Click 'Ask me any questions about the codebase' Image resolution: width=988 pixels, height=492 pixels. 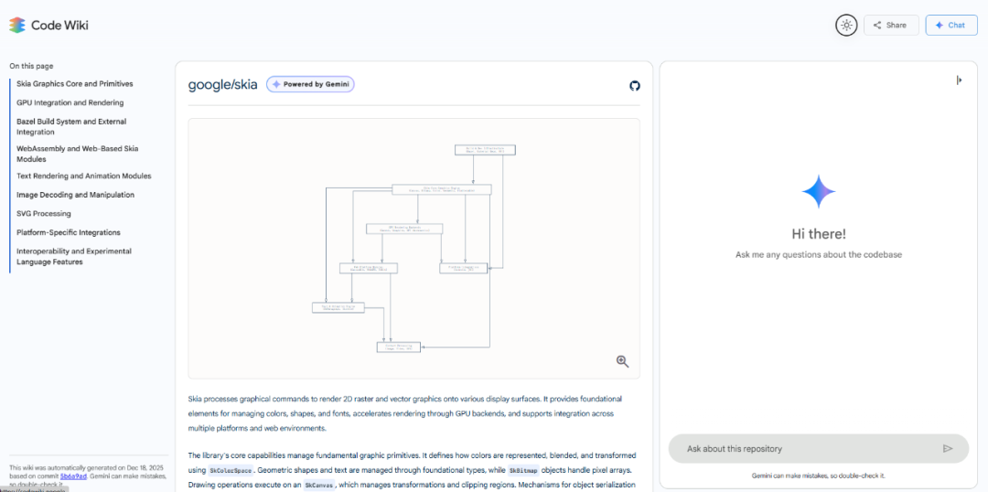[819, 254]
